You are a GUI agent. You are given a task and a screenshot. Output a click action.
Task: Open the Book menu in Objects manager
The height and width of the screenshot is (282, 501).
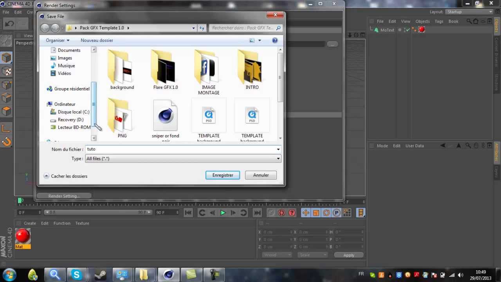453,21
